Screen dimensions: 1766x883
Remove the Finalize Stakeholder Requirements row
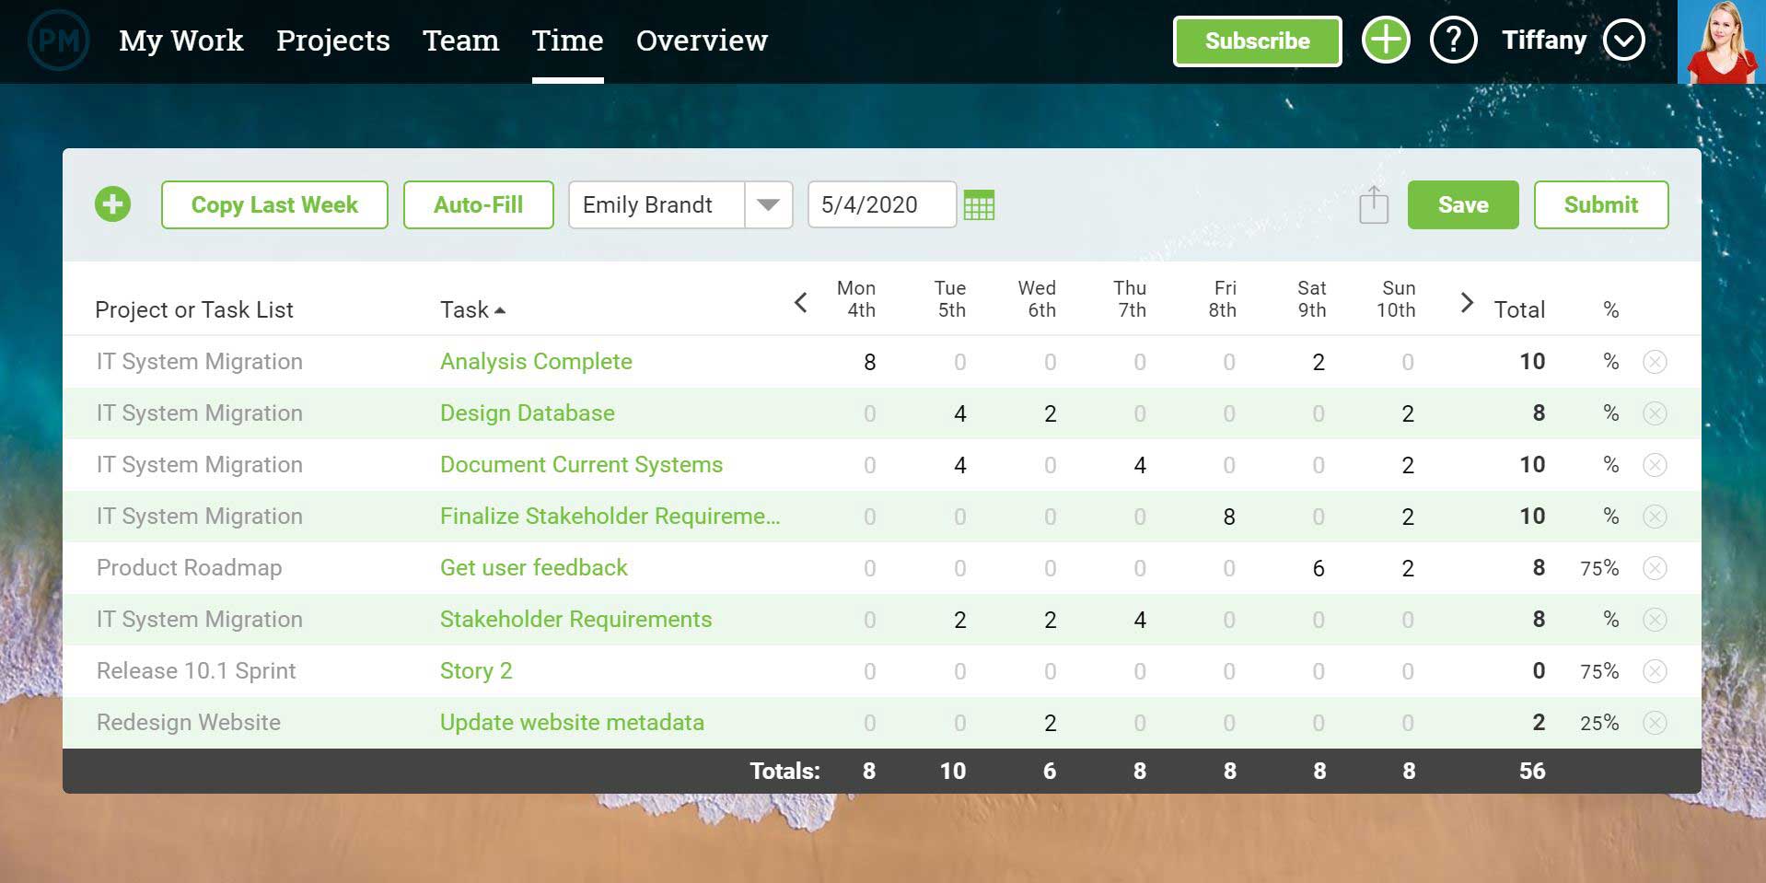click(1655, 517)
